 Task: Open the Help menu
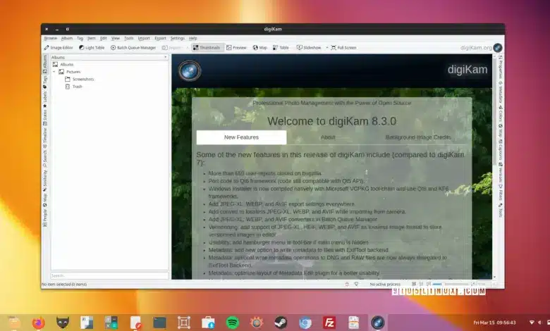coord(193,38)
